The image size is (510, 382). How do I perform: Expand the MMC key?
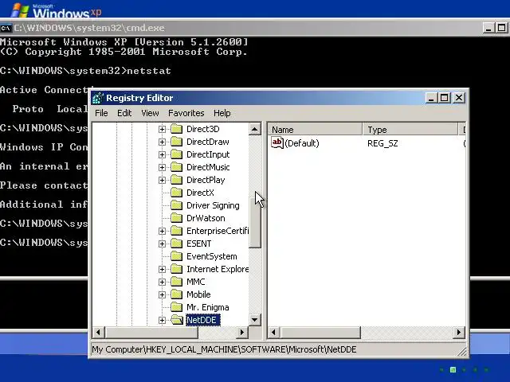tap(162, 282)
